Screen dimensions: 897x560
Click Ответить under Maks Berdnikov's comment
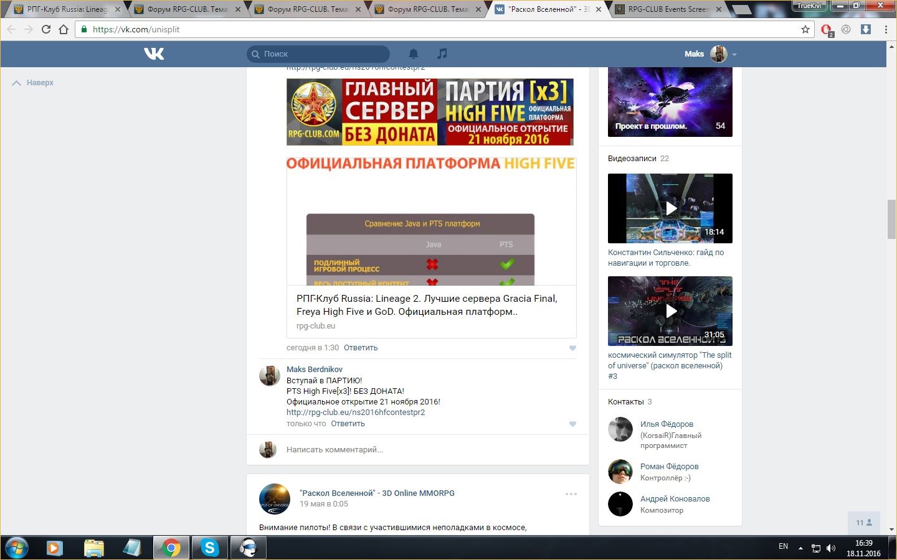[348, 424]
